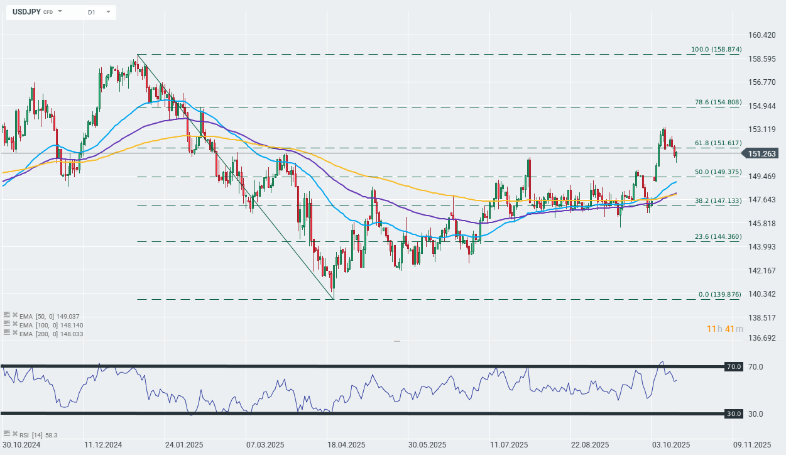Expand the D1 timeframe dropdown
786x455 pixels.
pos(109,12)
